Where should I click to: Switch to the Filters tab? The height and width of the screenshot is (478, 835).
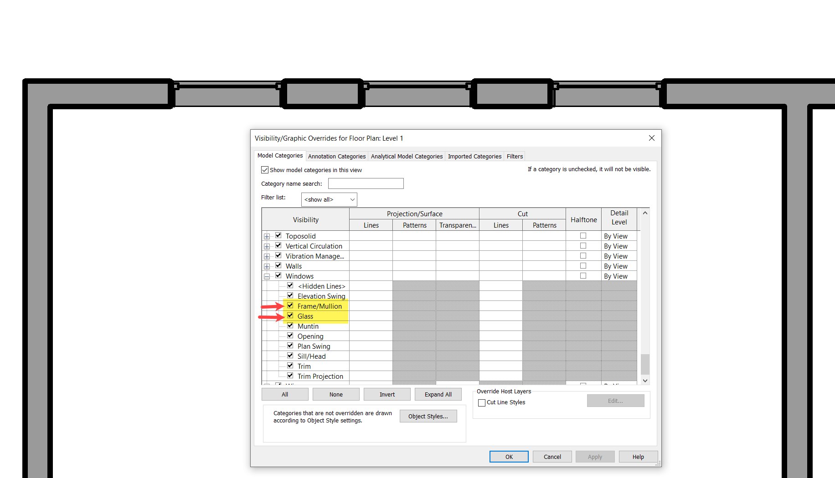pyautogui.click(x=514, y=156)
